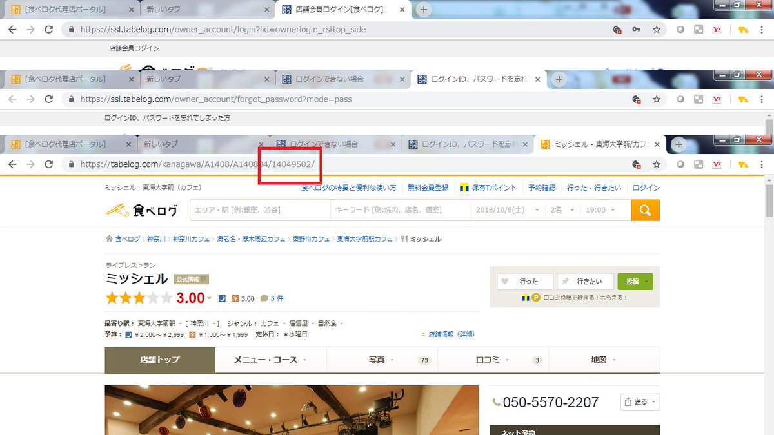Click the ログイン link in the page header
Image resolution: width=774 pixels, height=435 pixels.
(646, 188)
